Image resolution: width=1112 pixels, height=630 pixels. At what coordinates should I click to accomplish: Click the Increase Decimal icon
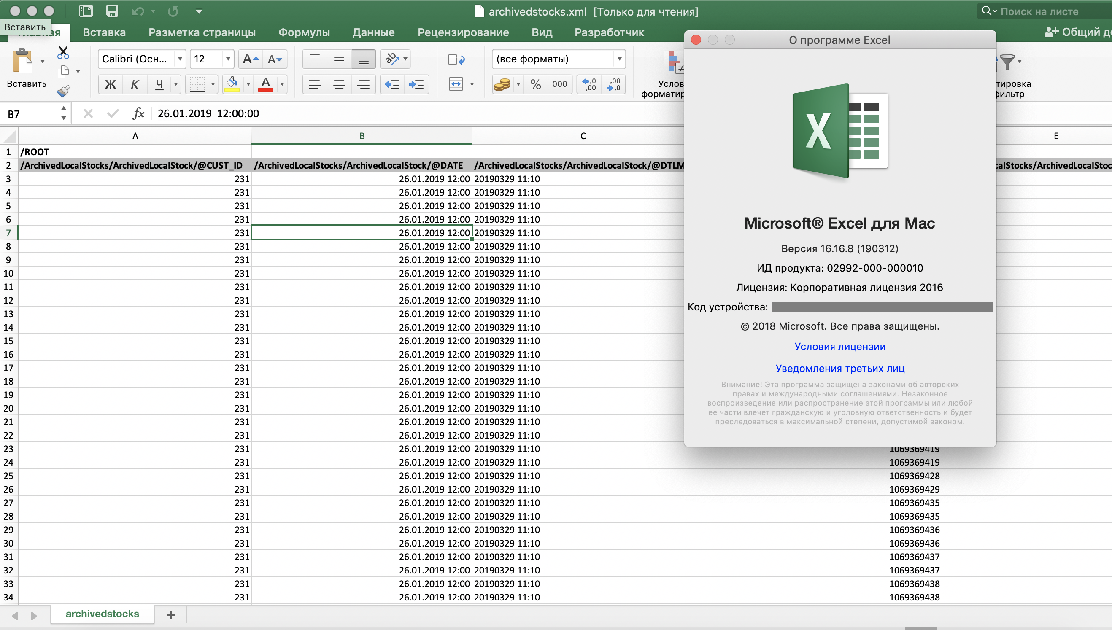tap(589, 84)
